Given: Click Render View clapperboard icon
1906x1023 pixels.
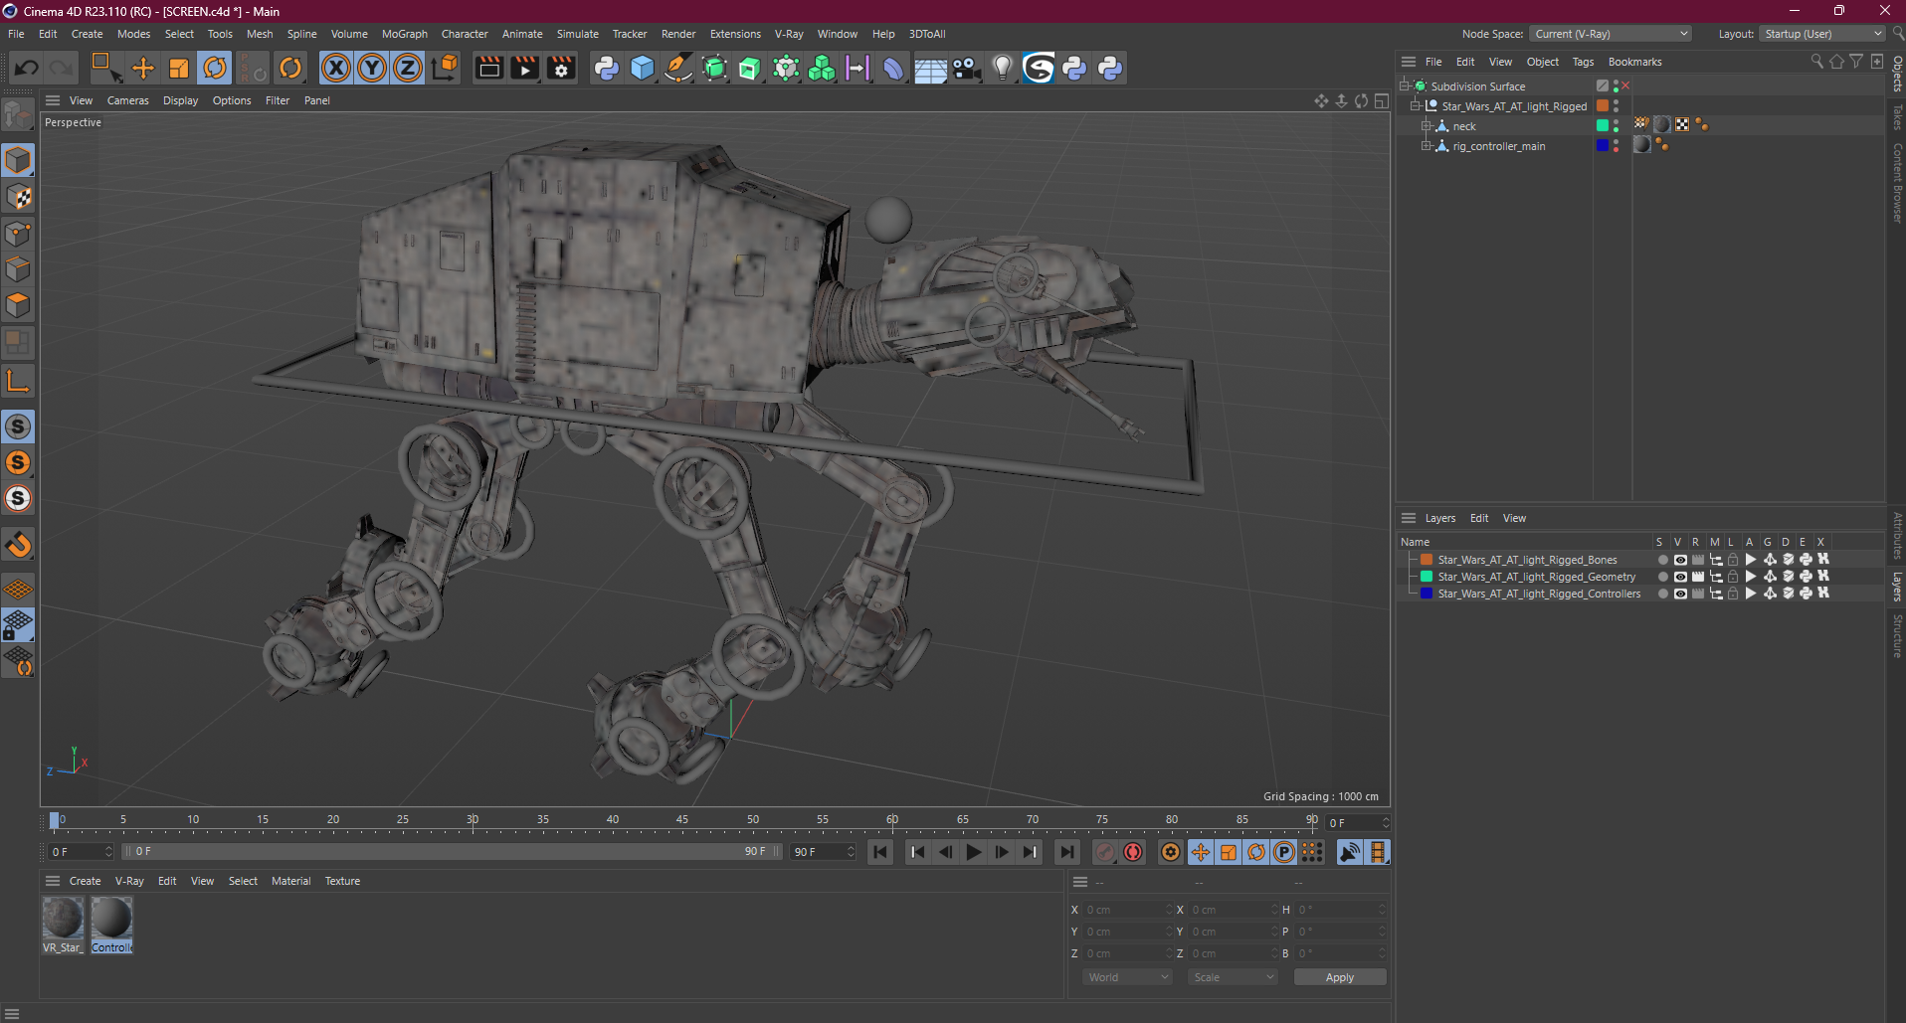Looking at the screenshot, I should tap(488, 68).
